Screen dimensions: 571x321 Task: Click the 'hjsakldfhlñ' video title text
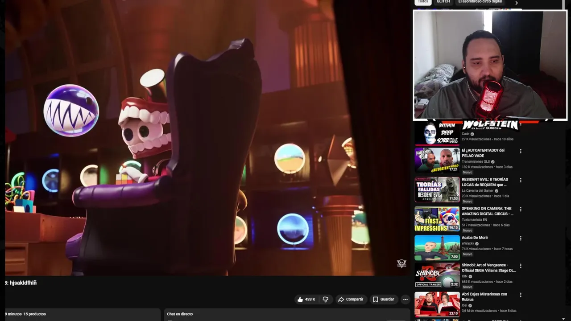pyautogui.click(x=23, y=283)
